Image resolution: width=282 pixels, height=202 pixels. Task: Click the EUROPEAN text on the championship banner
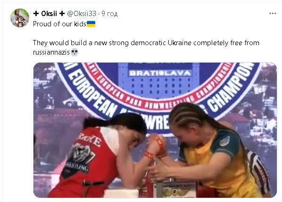coord(92,93)
